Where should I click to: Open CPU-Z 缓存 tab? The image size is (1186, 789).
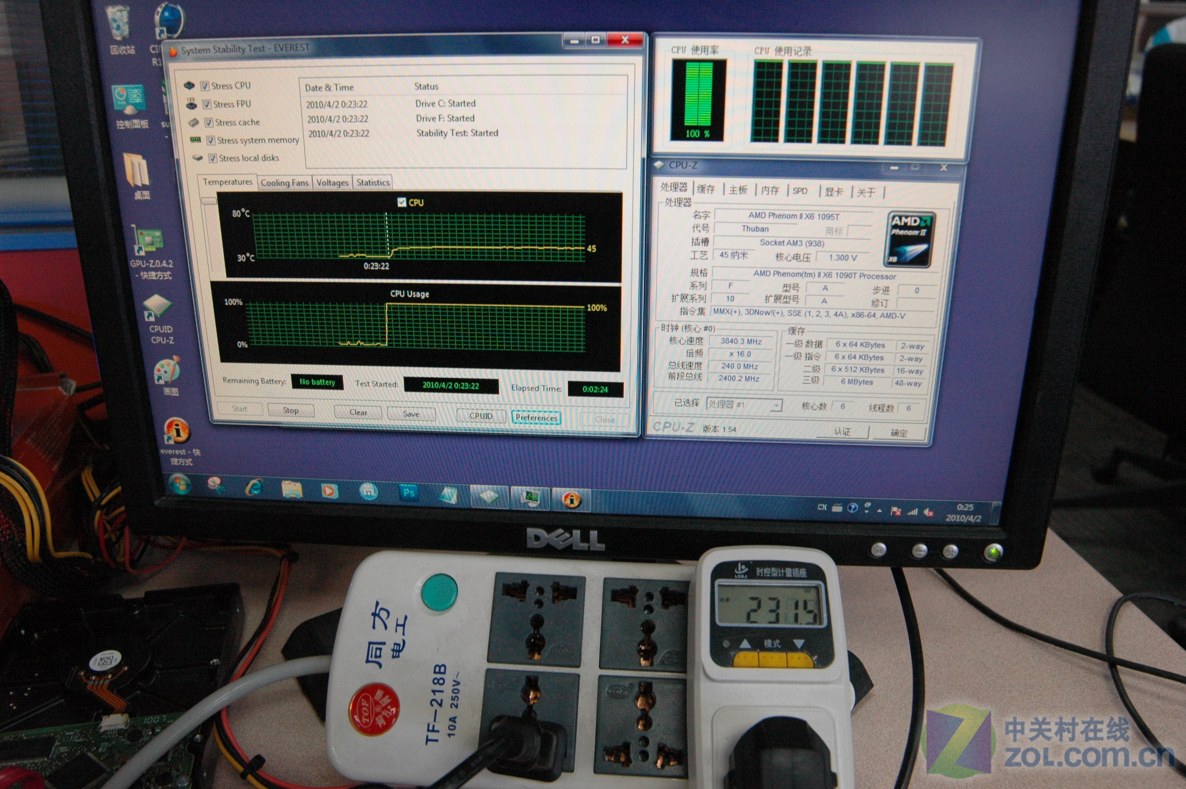706,189
